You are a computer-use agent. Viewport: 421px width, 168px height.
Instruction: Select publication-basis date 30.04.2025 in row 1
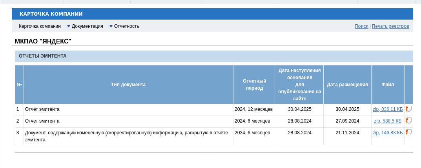tap(300, 109)
